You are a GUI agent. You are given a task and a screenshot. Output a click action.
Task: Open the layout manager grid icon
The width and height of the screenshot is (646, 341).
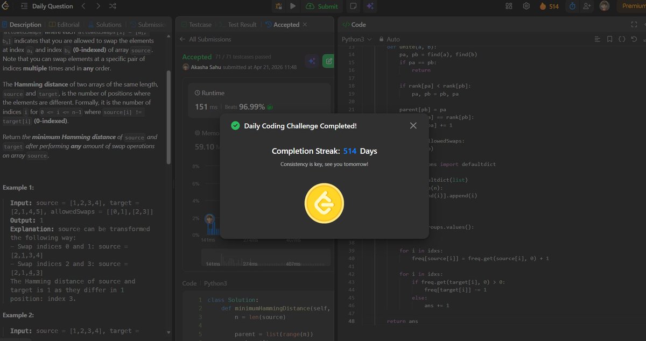pos(509,6)
